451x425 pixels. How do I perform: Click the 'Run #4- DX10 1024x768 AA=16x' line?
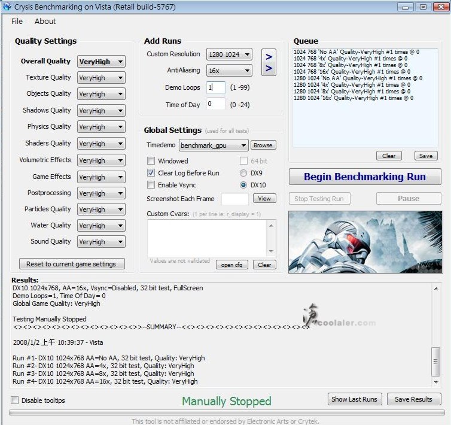(105, 381)
